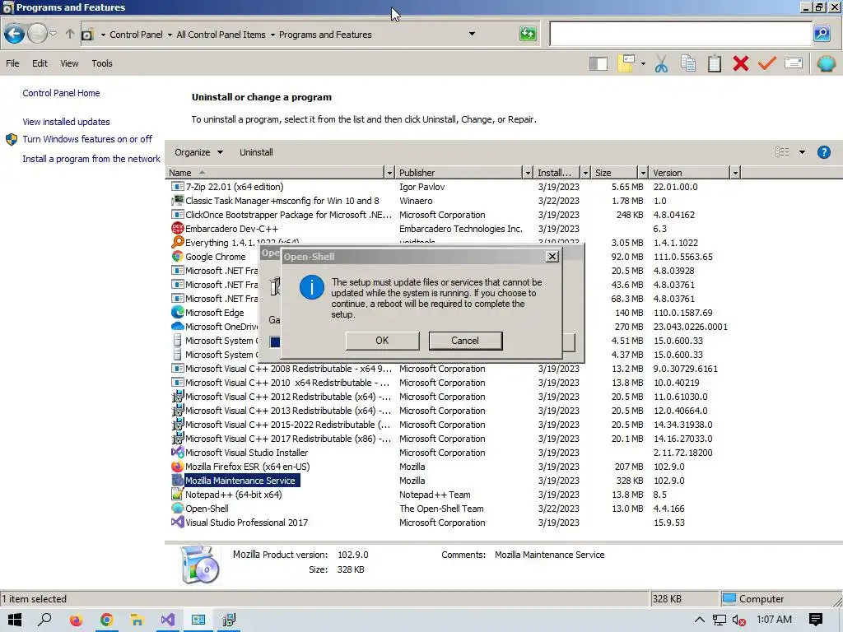Viewport: 843px width, 632px height.
Task: Open Turn Windows features on or off
Action: [87, 139]
